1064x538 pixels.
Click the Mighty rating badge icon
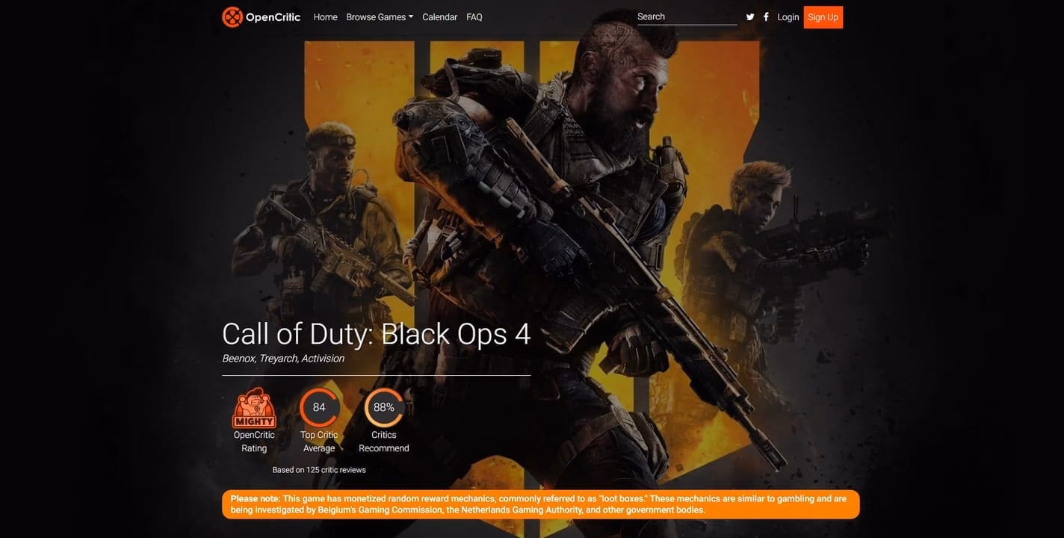[254, 408]
